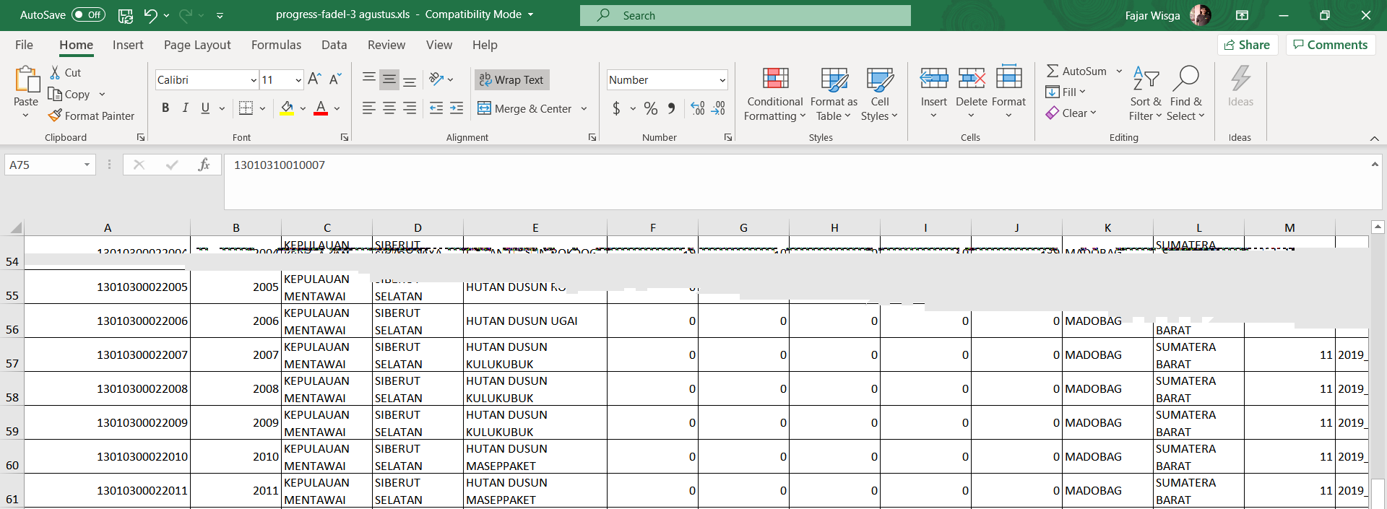
Task: Click the Insert Function fx icon
Action: pyautogui.click(x=204, y=165)
